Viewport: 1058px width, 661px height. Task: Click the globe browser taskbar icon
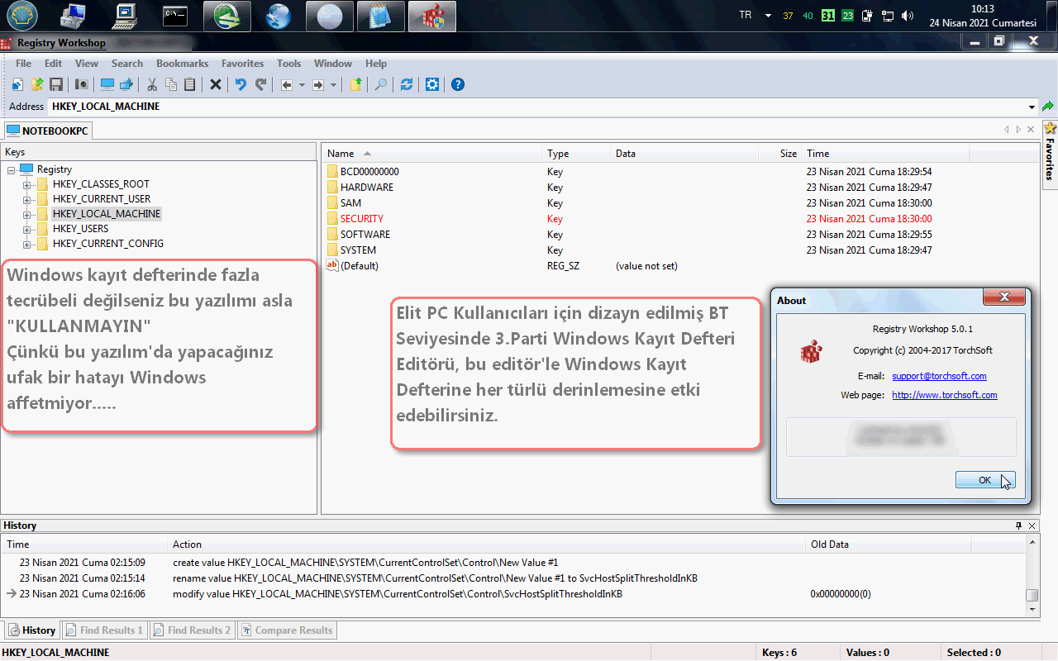[x=279, y=16]
